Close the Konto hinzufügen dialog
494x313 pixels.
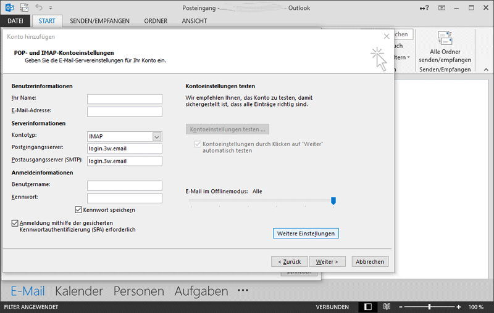[x=387, y=36]
